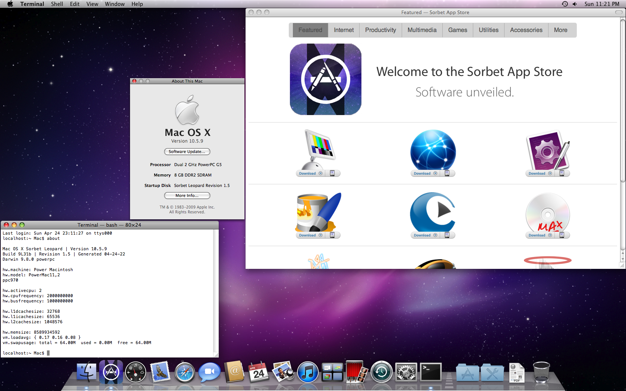
Task: Select the Featured tab
Action: (310, 30)
